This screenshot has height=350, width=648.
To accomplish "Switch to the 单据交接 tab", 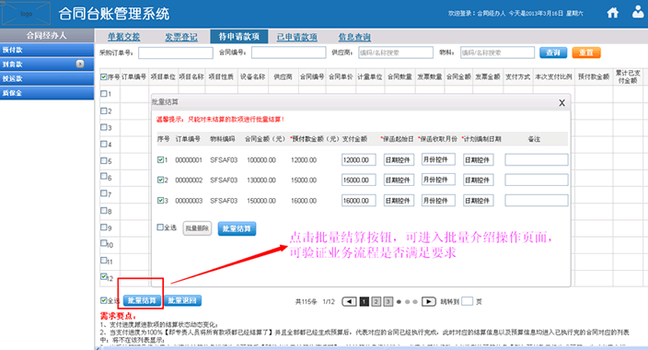I will [x=123, y=37].
